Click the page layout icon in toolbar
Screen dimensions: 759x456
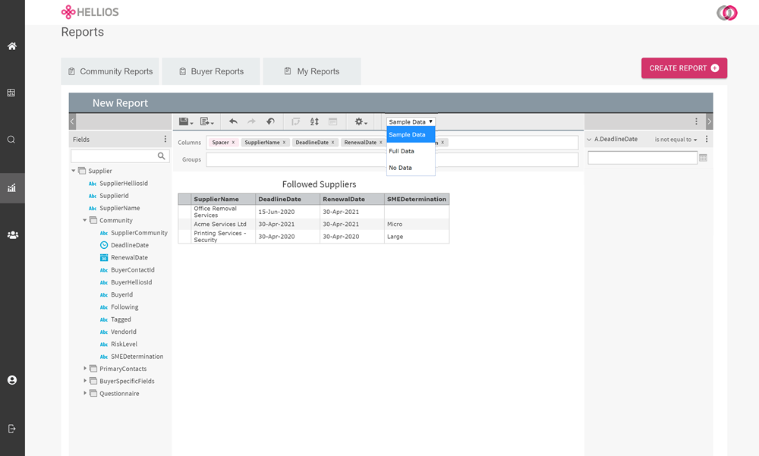332,121
